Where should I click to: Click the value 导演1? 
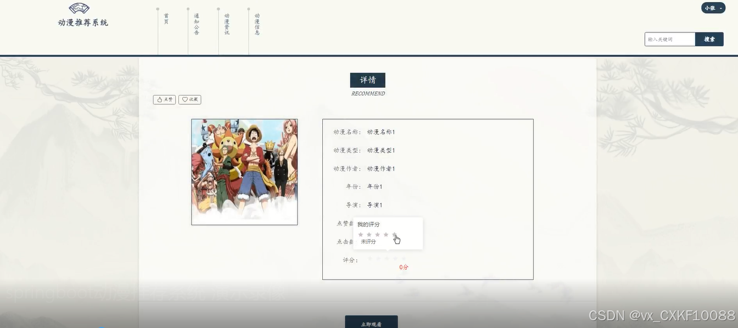point(374,205)
